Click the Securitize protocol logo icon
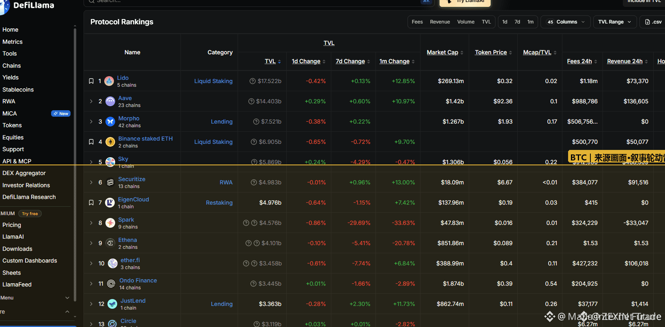The width and height of the screenshot is (665, 327). click(110, 182)
